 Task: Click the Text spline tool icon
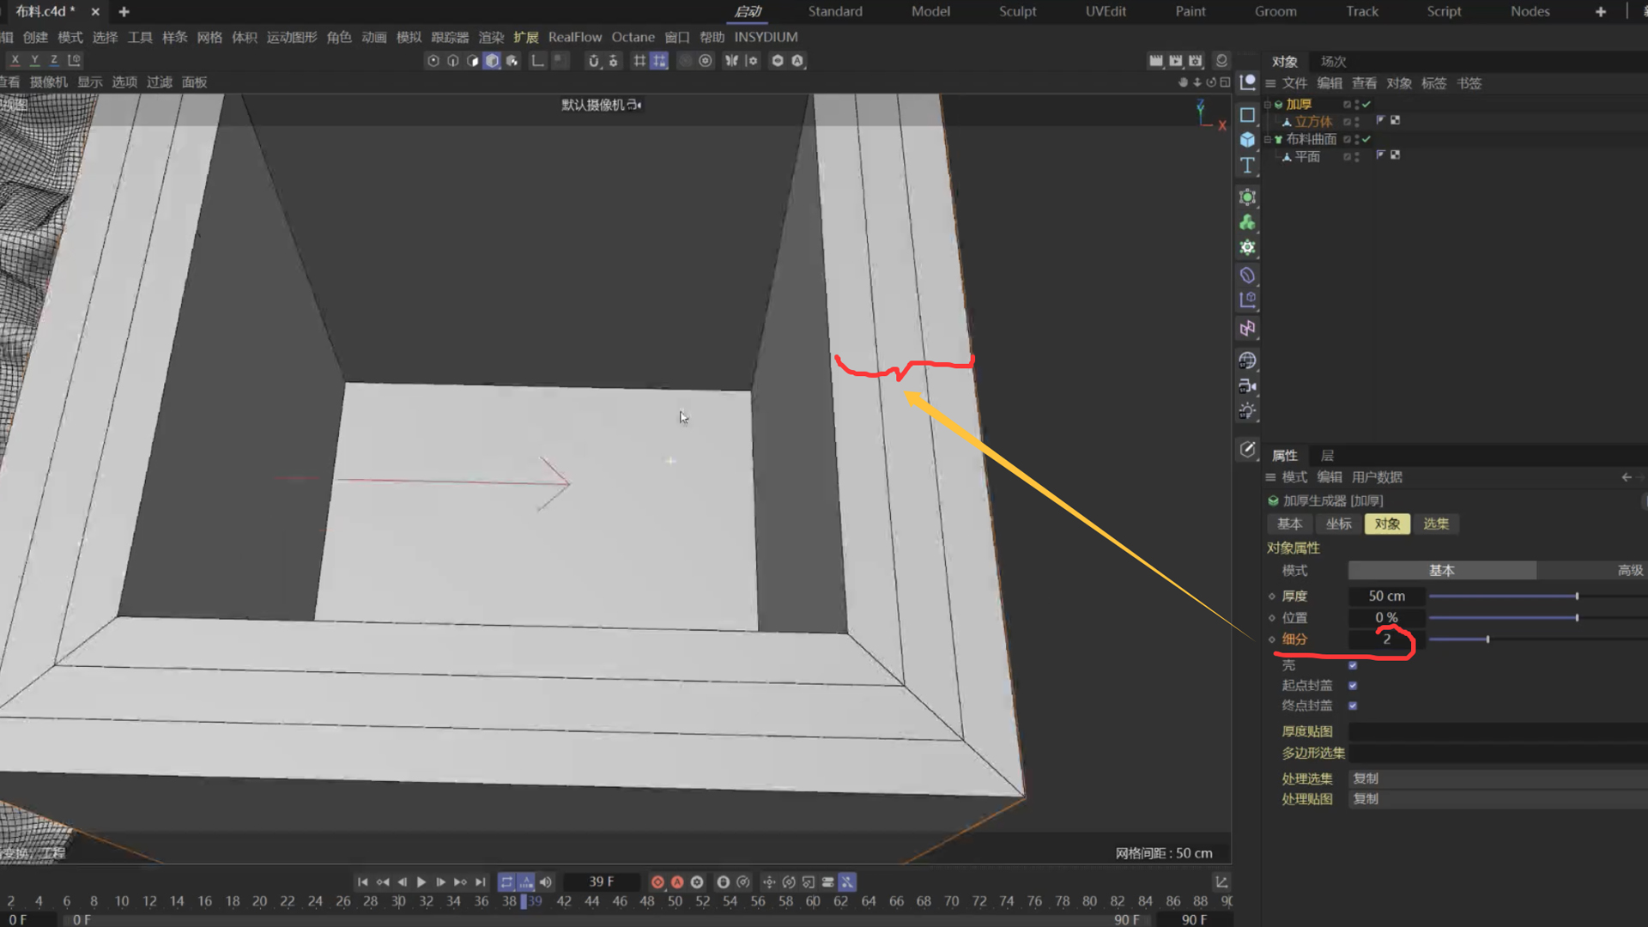click(x=1247, y=165)
